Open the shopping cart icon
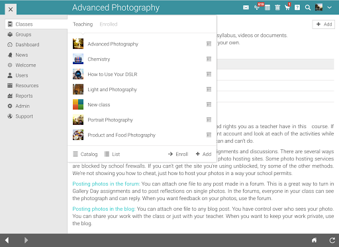This screenshot has height=247, width=339. pyautogui.click(x=287, y=8)
